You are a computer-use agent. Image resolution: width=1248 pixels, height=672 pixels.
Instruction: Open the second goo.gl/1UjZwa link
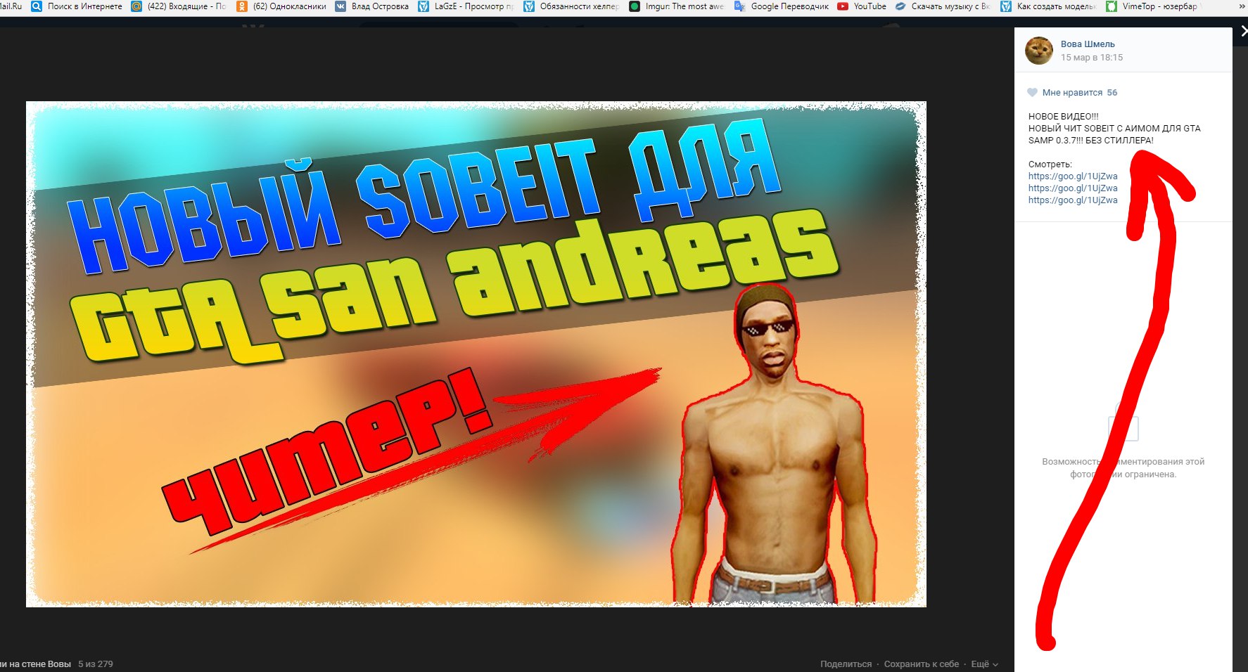1073,188
